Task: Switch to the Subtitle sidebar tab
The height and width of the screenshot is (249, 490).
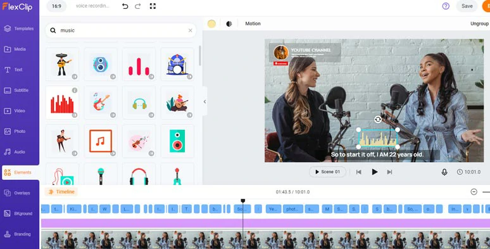Action: 20,91
